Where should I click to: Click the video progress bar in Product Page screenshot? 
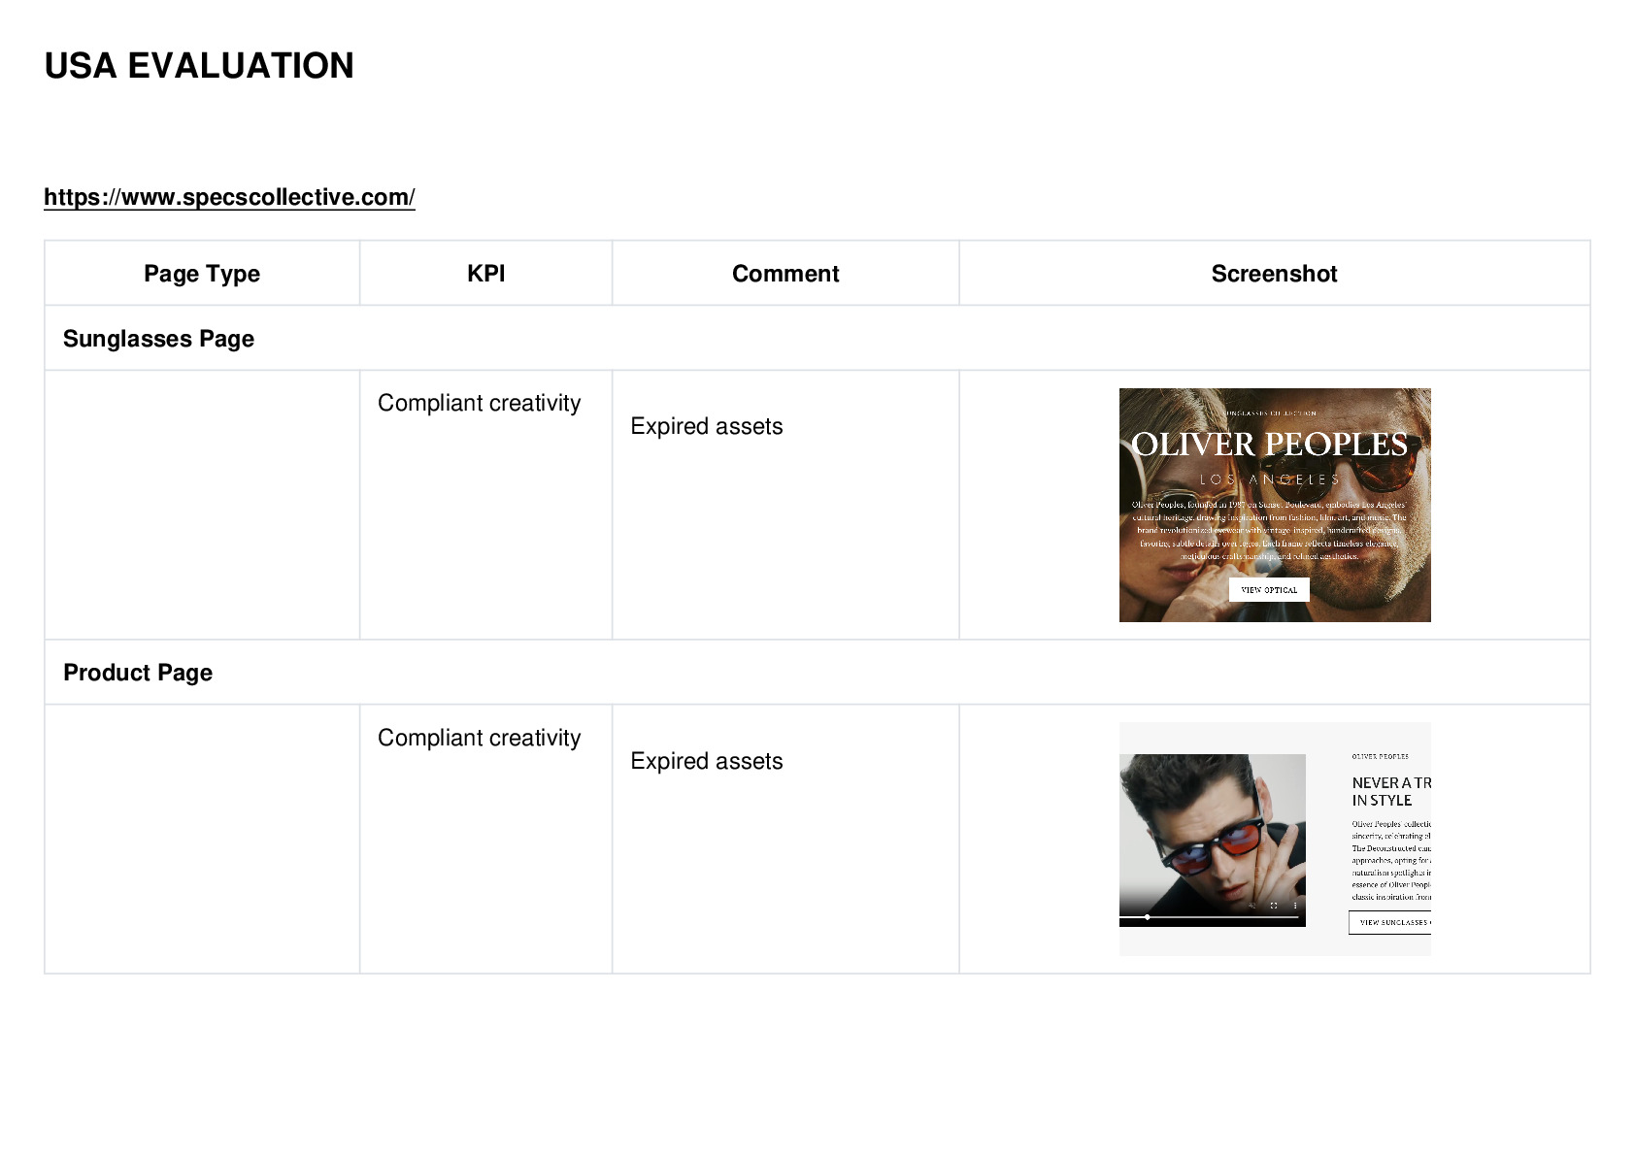[1209, 916]
